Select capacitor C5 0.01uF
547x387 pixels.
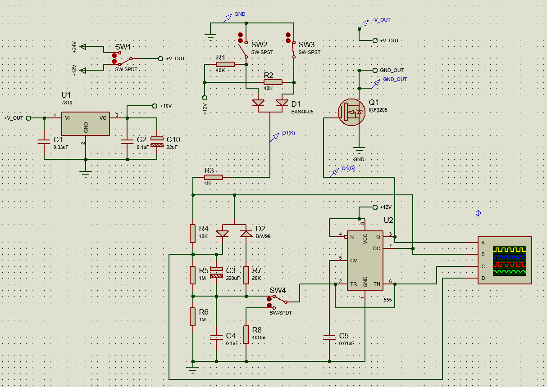pos(329,337)
